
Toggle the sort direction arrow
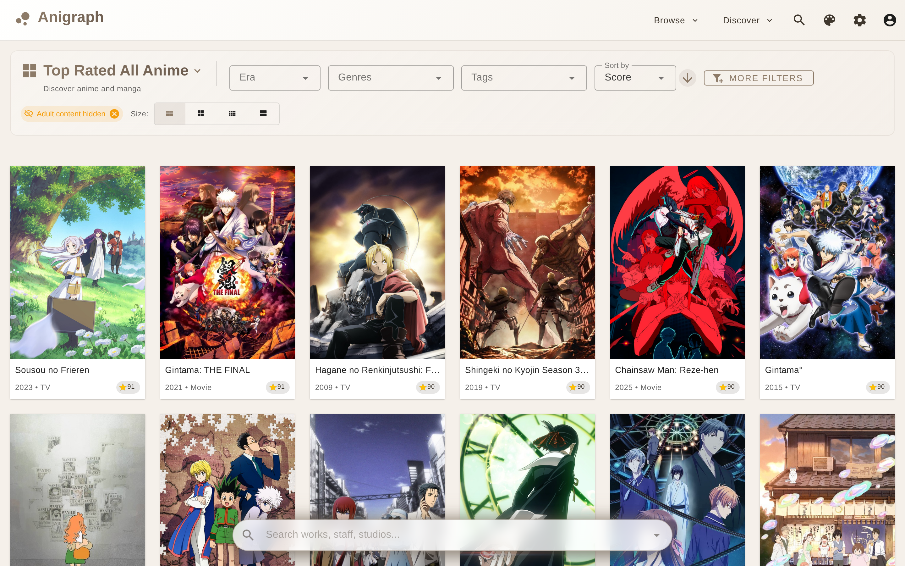(687, 78)
